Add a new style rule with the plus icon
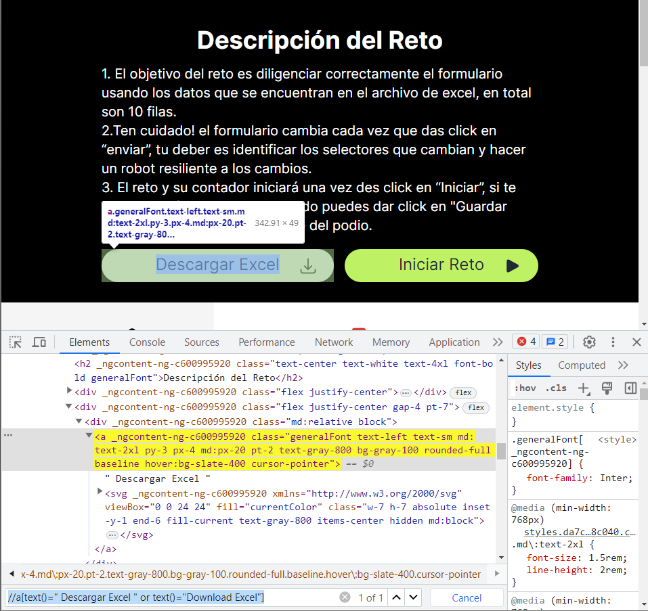The width and height of the screenshot is (648, 611). tap(583, 388)
